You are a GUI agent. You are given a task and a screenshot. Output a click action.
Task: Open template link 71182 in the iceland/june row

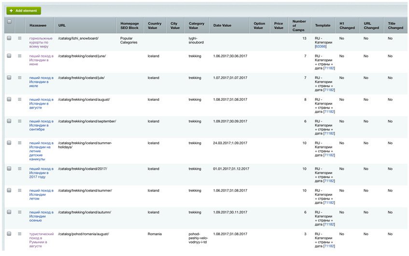pos(329,68)
